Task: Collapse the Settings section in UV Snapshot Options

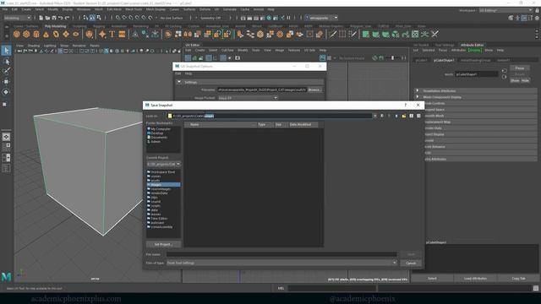Action: [178, 82]
